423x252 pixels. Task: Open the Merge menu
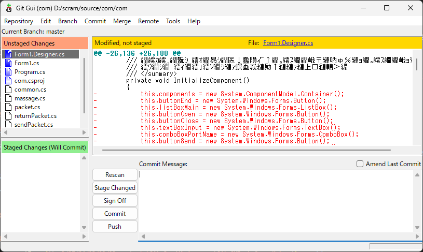pyautogui.click(x=122, y=21)
